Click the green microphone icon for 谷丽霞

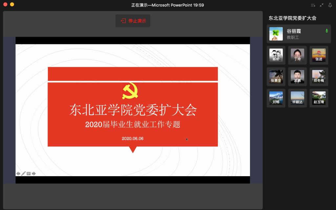327,31
